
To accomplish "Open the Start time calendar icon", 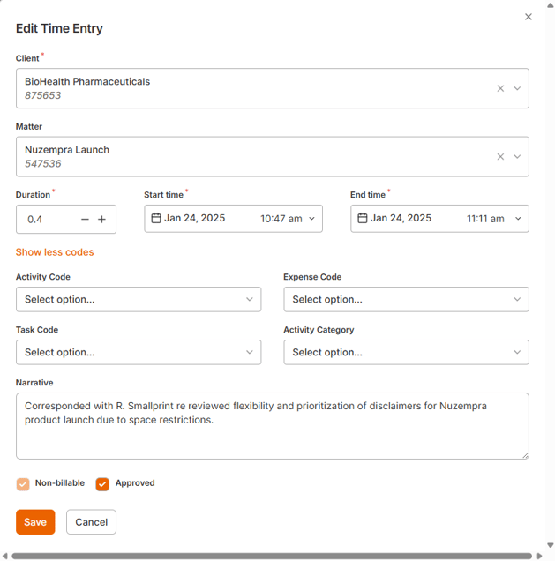I will click(x=156, y=219).
